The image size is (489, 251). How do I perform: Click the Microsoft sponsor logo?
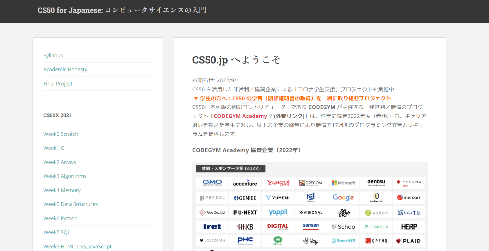[343, 183]
